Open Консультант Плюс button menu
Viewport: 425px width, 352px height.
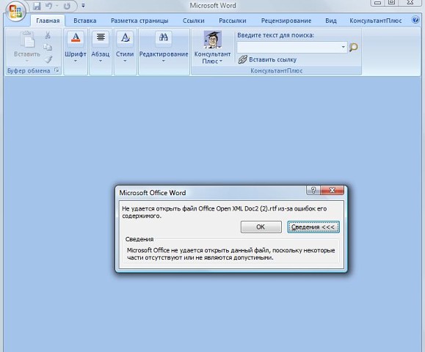[x=213, y=48]
